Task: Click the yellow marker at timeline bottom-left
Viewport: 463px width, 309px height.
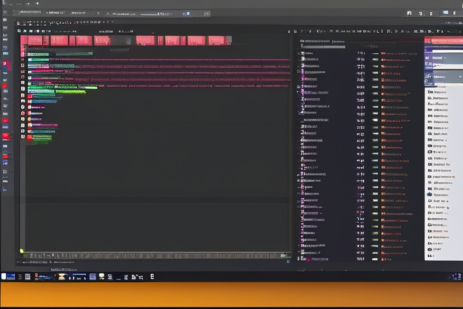Action: click(21, 251)
